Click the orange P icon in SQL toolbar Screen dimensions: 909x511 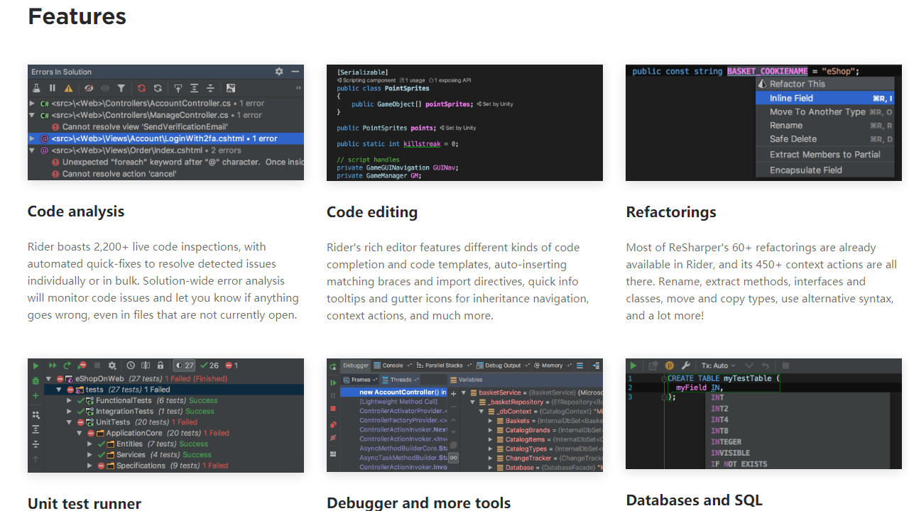pos(670,366)
